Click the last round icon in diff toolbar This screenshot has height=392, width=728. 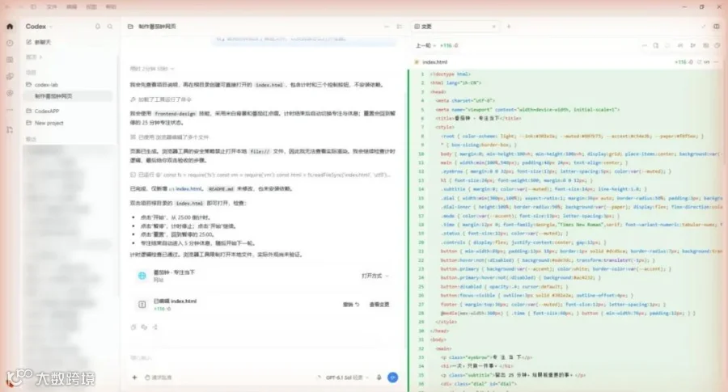point(717,45)
